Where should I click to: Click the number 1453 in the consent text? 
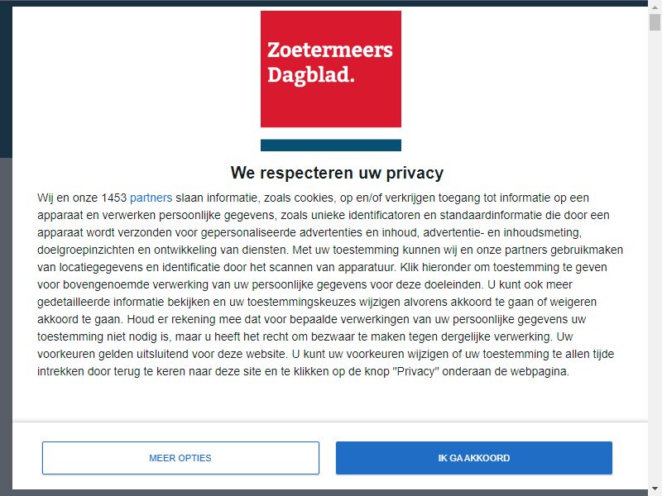(x=114, y=198)
